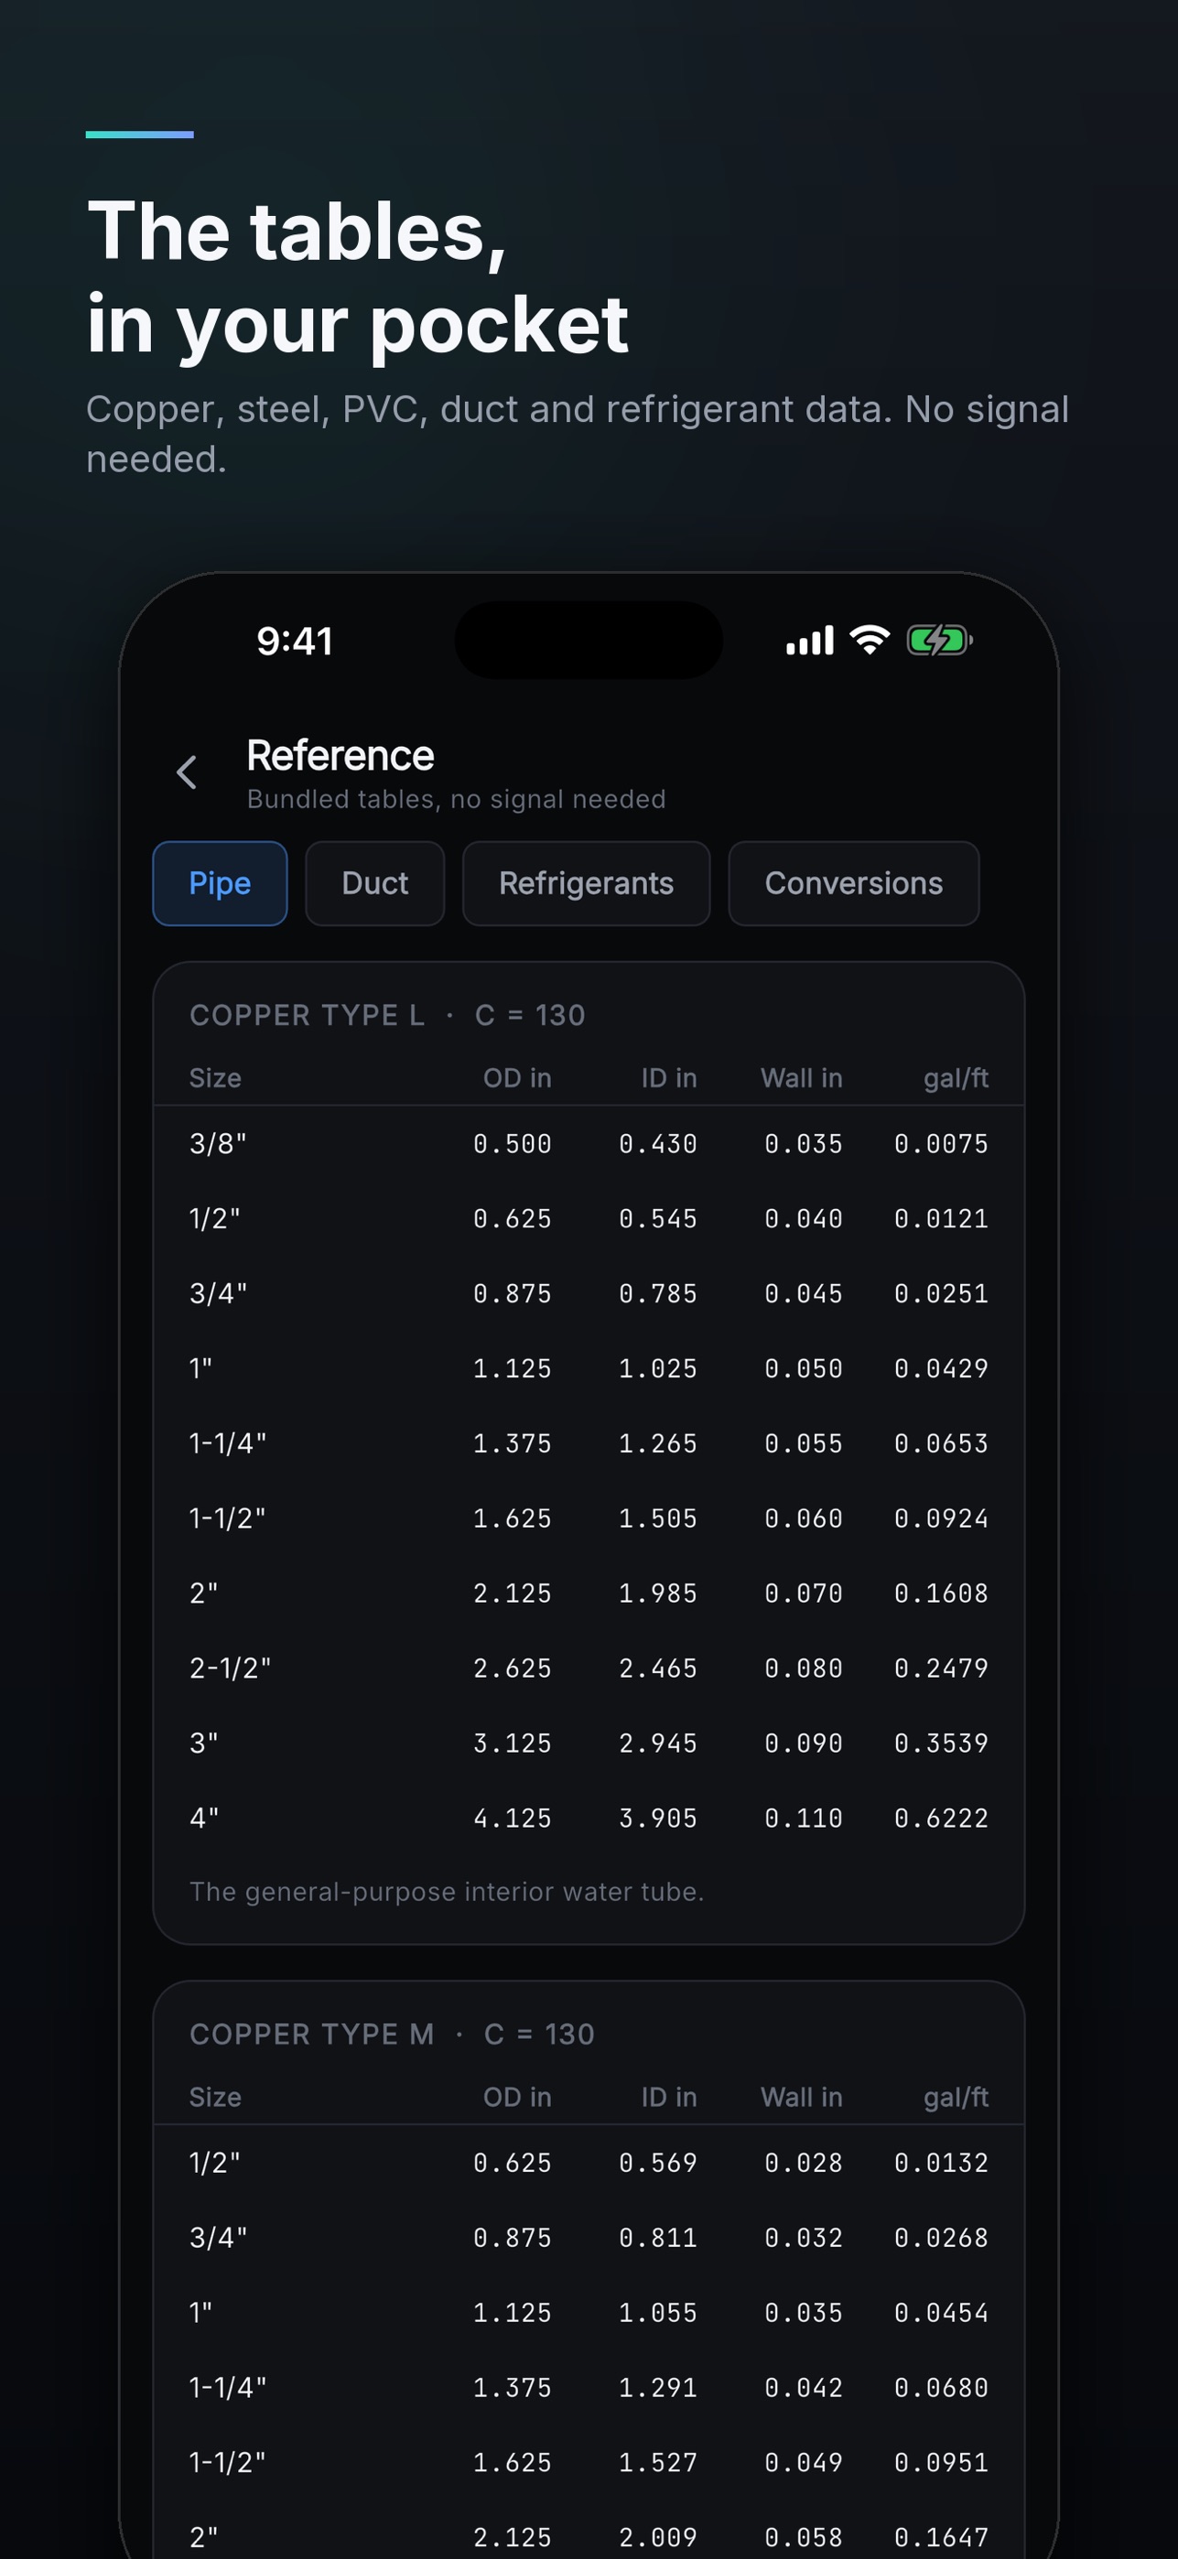This screenshot has height=2559, width=1178.
Task: Select OD value 3.125
Action: [x=513, y=1744]
